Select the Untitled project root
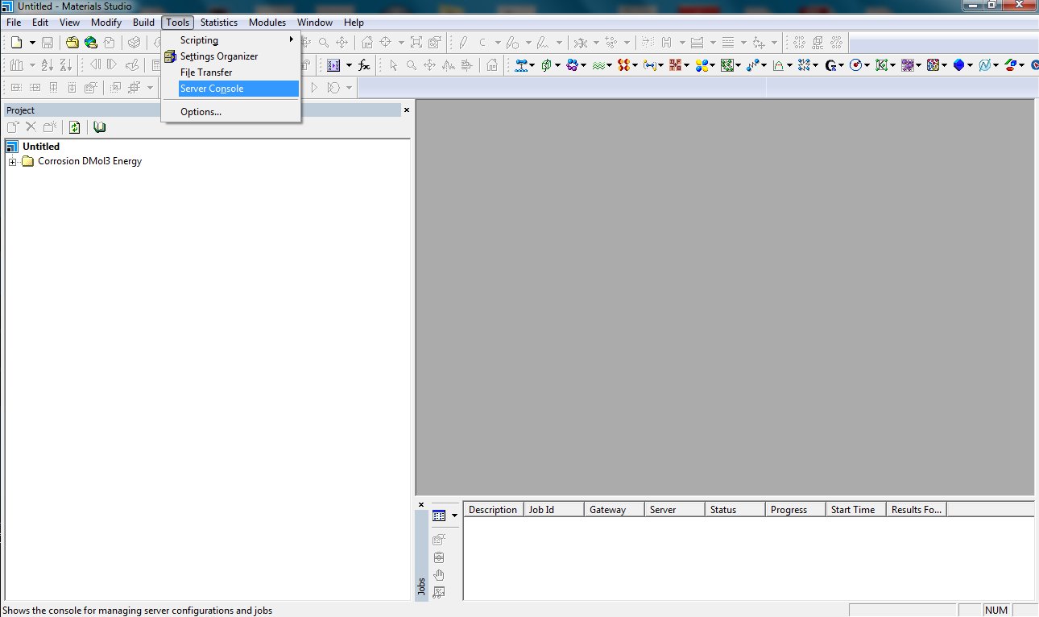 tap(40, 147)
